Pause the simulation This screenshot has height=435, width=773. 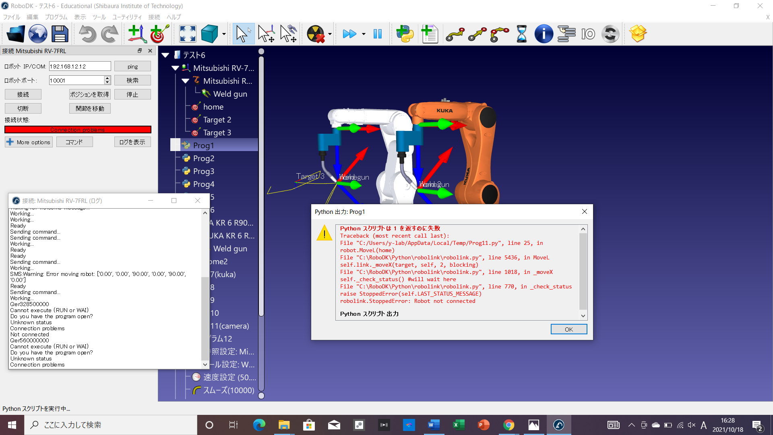[377, 34]
